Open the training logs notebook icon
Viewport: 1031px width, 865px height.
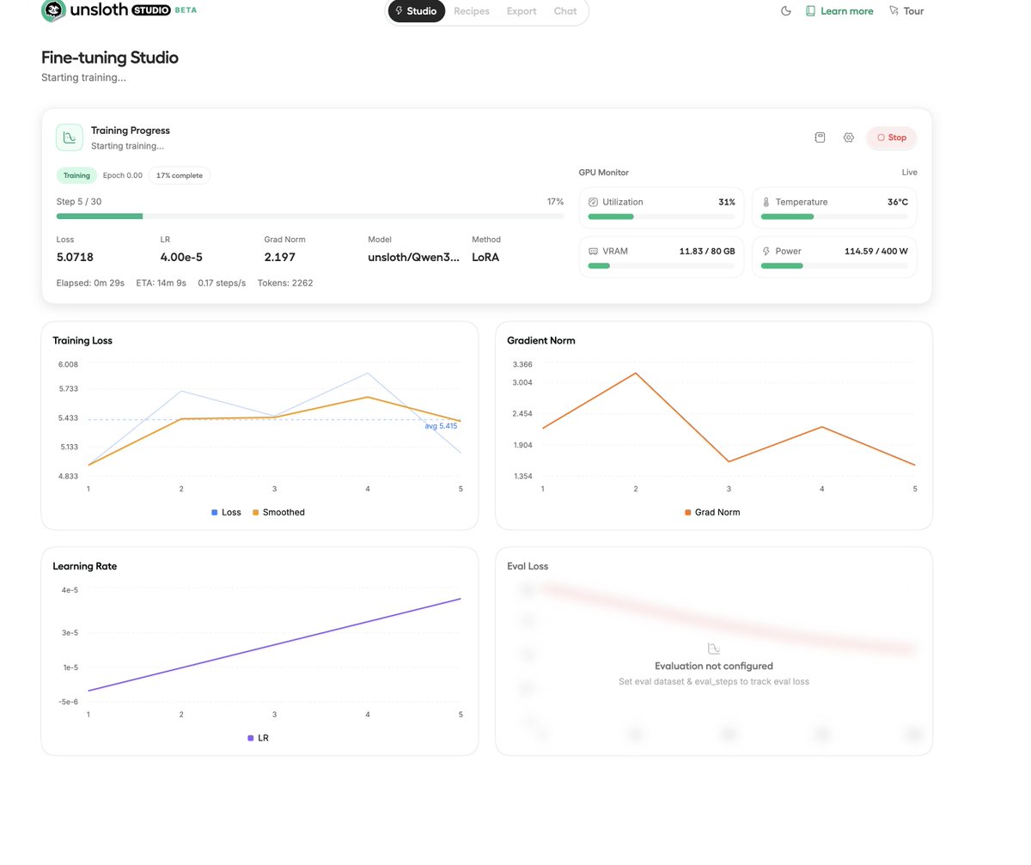pos(820,137)
